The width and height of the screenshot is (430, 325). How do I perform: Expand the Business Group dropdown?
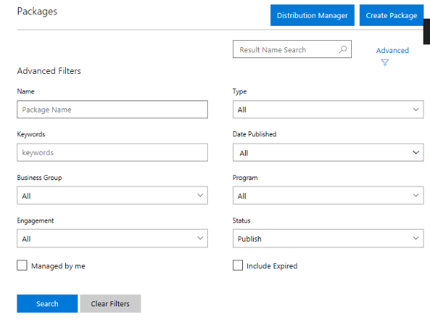(x=112, y=195)
